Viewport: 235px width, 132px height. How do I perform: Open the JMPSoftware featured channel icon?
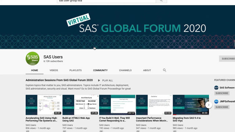[216, 102]
